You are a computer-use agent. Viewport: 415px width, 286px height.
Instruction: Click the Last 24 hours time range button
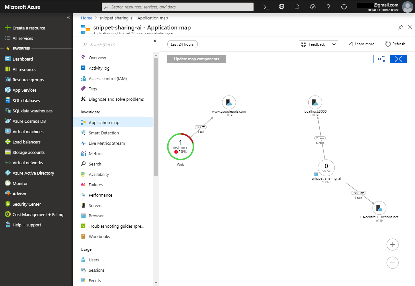(182, 44)
